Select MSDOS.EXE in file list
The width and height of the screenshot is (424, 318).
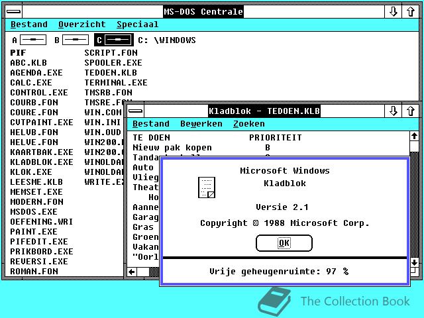pyautogui.click(x=34, y=212)
